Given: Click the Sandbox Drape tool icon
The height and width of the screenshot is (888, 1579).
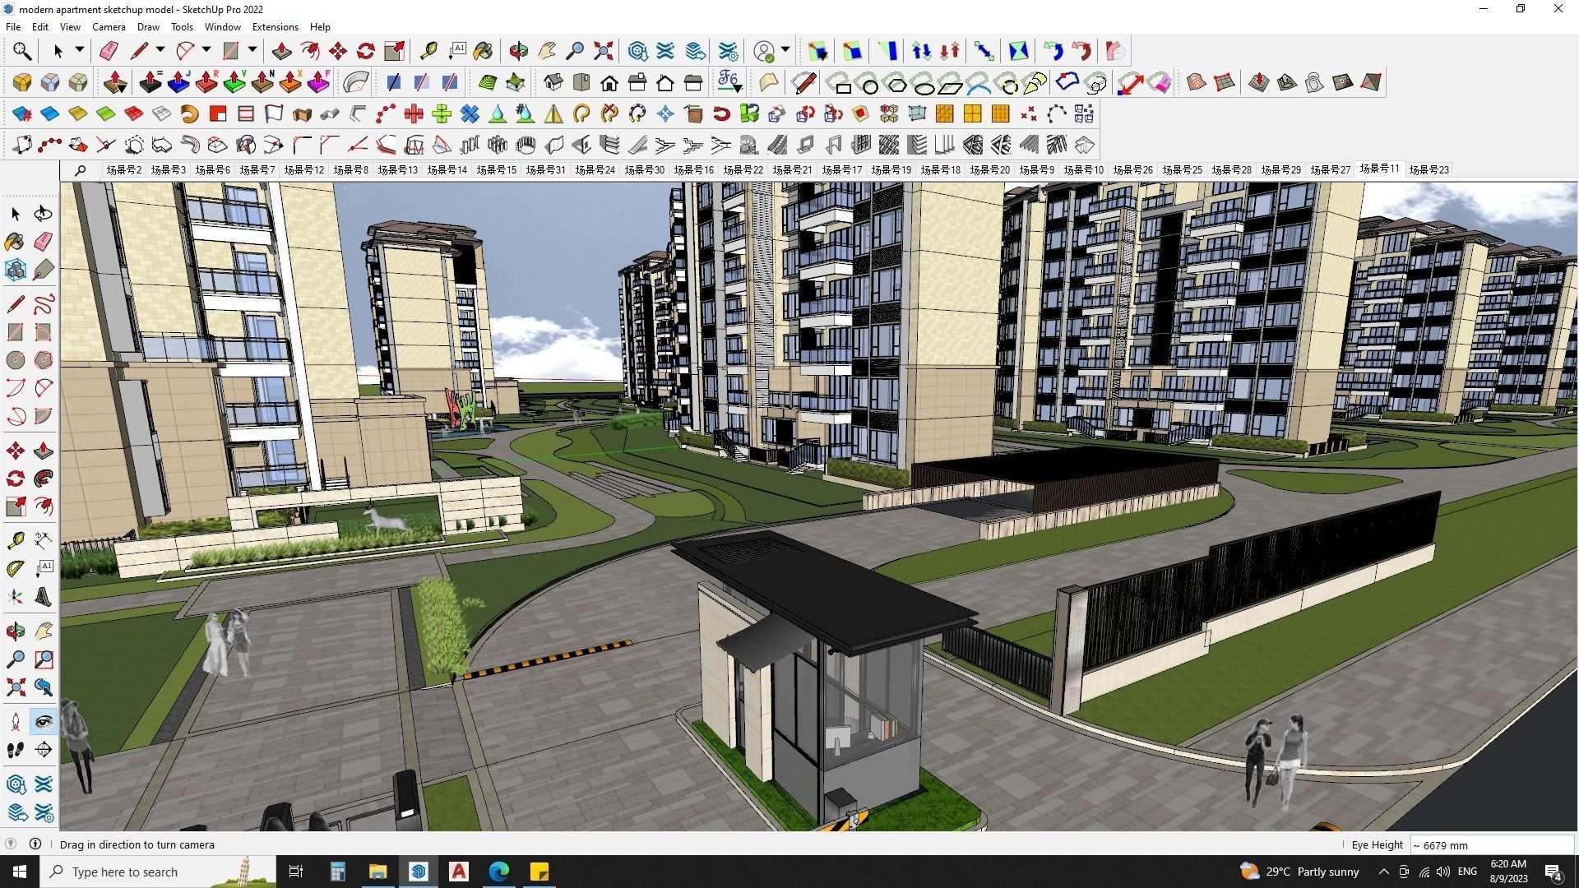Looking at the screenshot, I should tap(1315, 82).
